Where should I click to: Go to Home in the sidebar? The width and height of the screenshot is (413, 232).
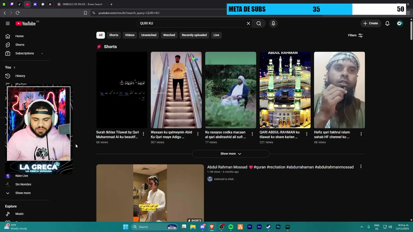point(19,36)
